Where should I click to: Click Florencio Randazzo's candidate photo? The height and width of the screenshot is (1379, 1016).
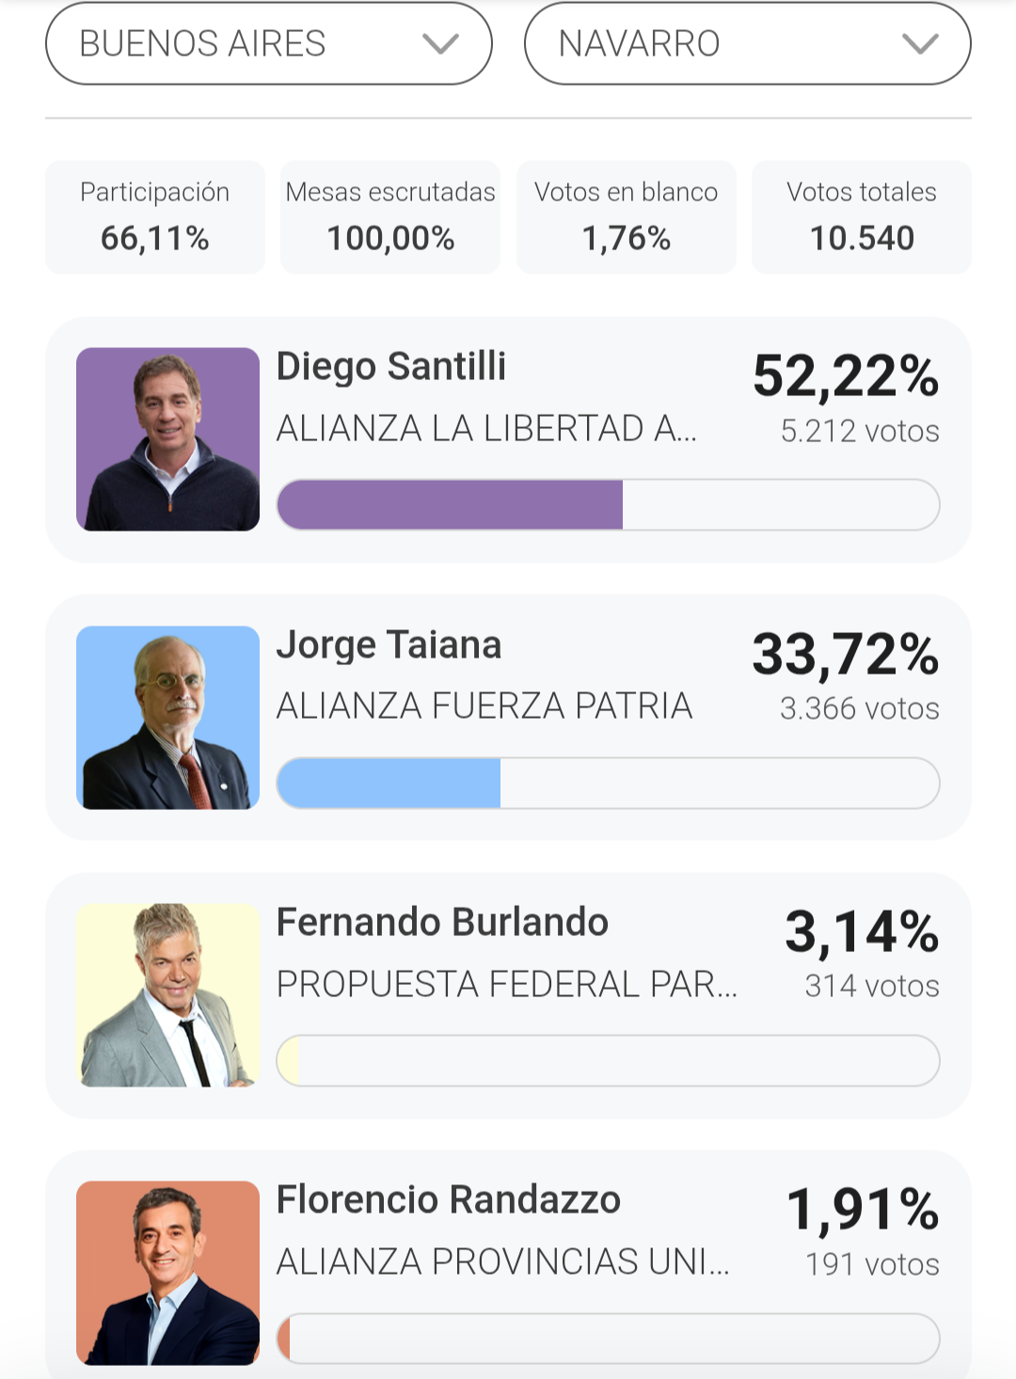167,1273
